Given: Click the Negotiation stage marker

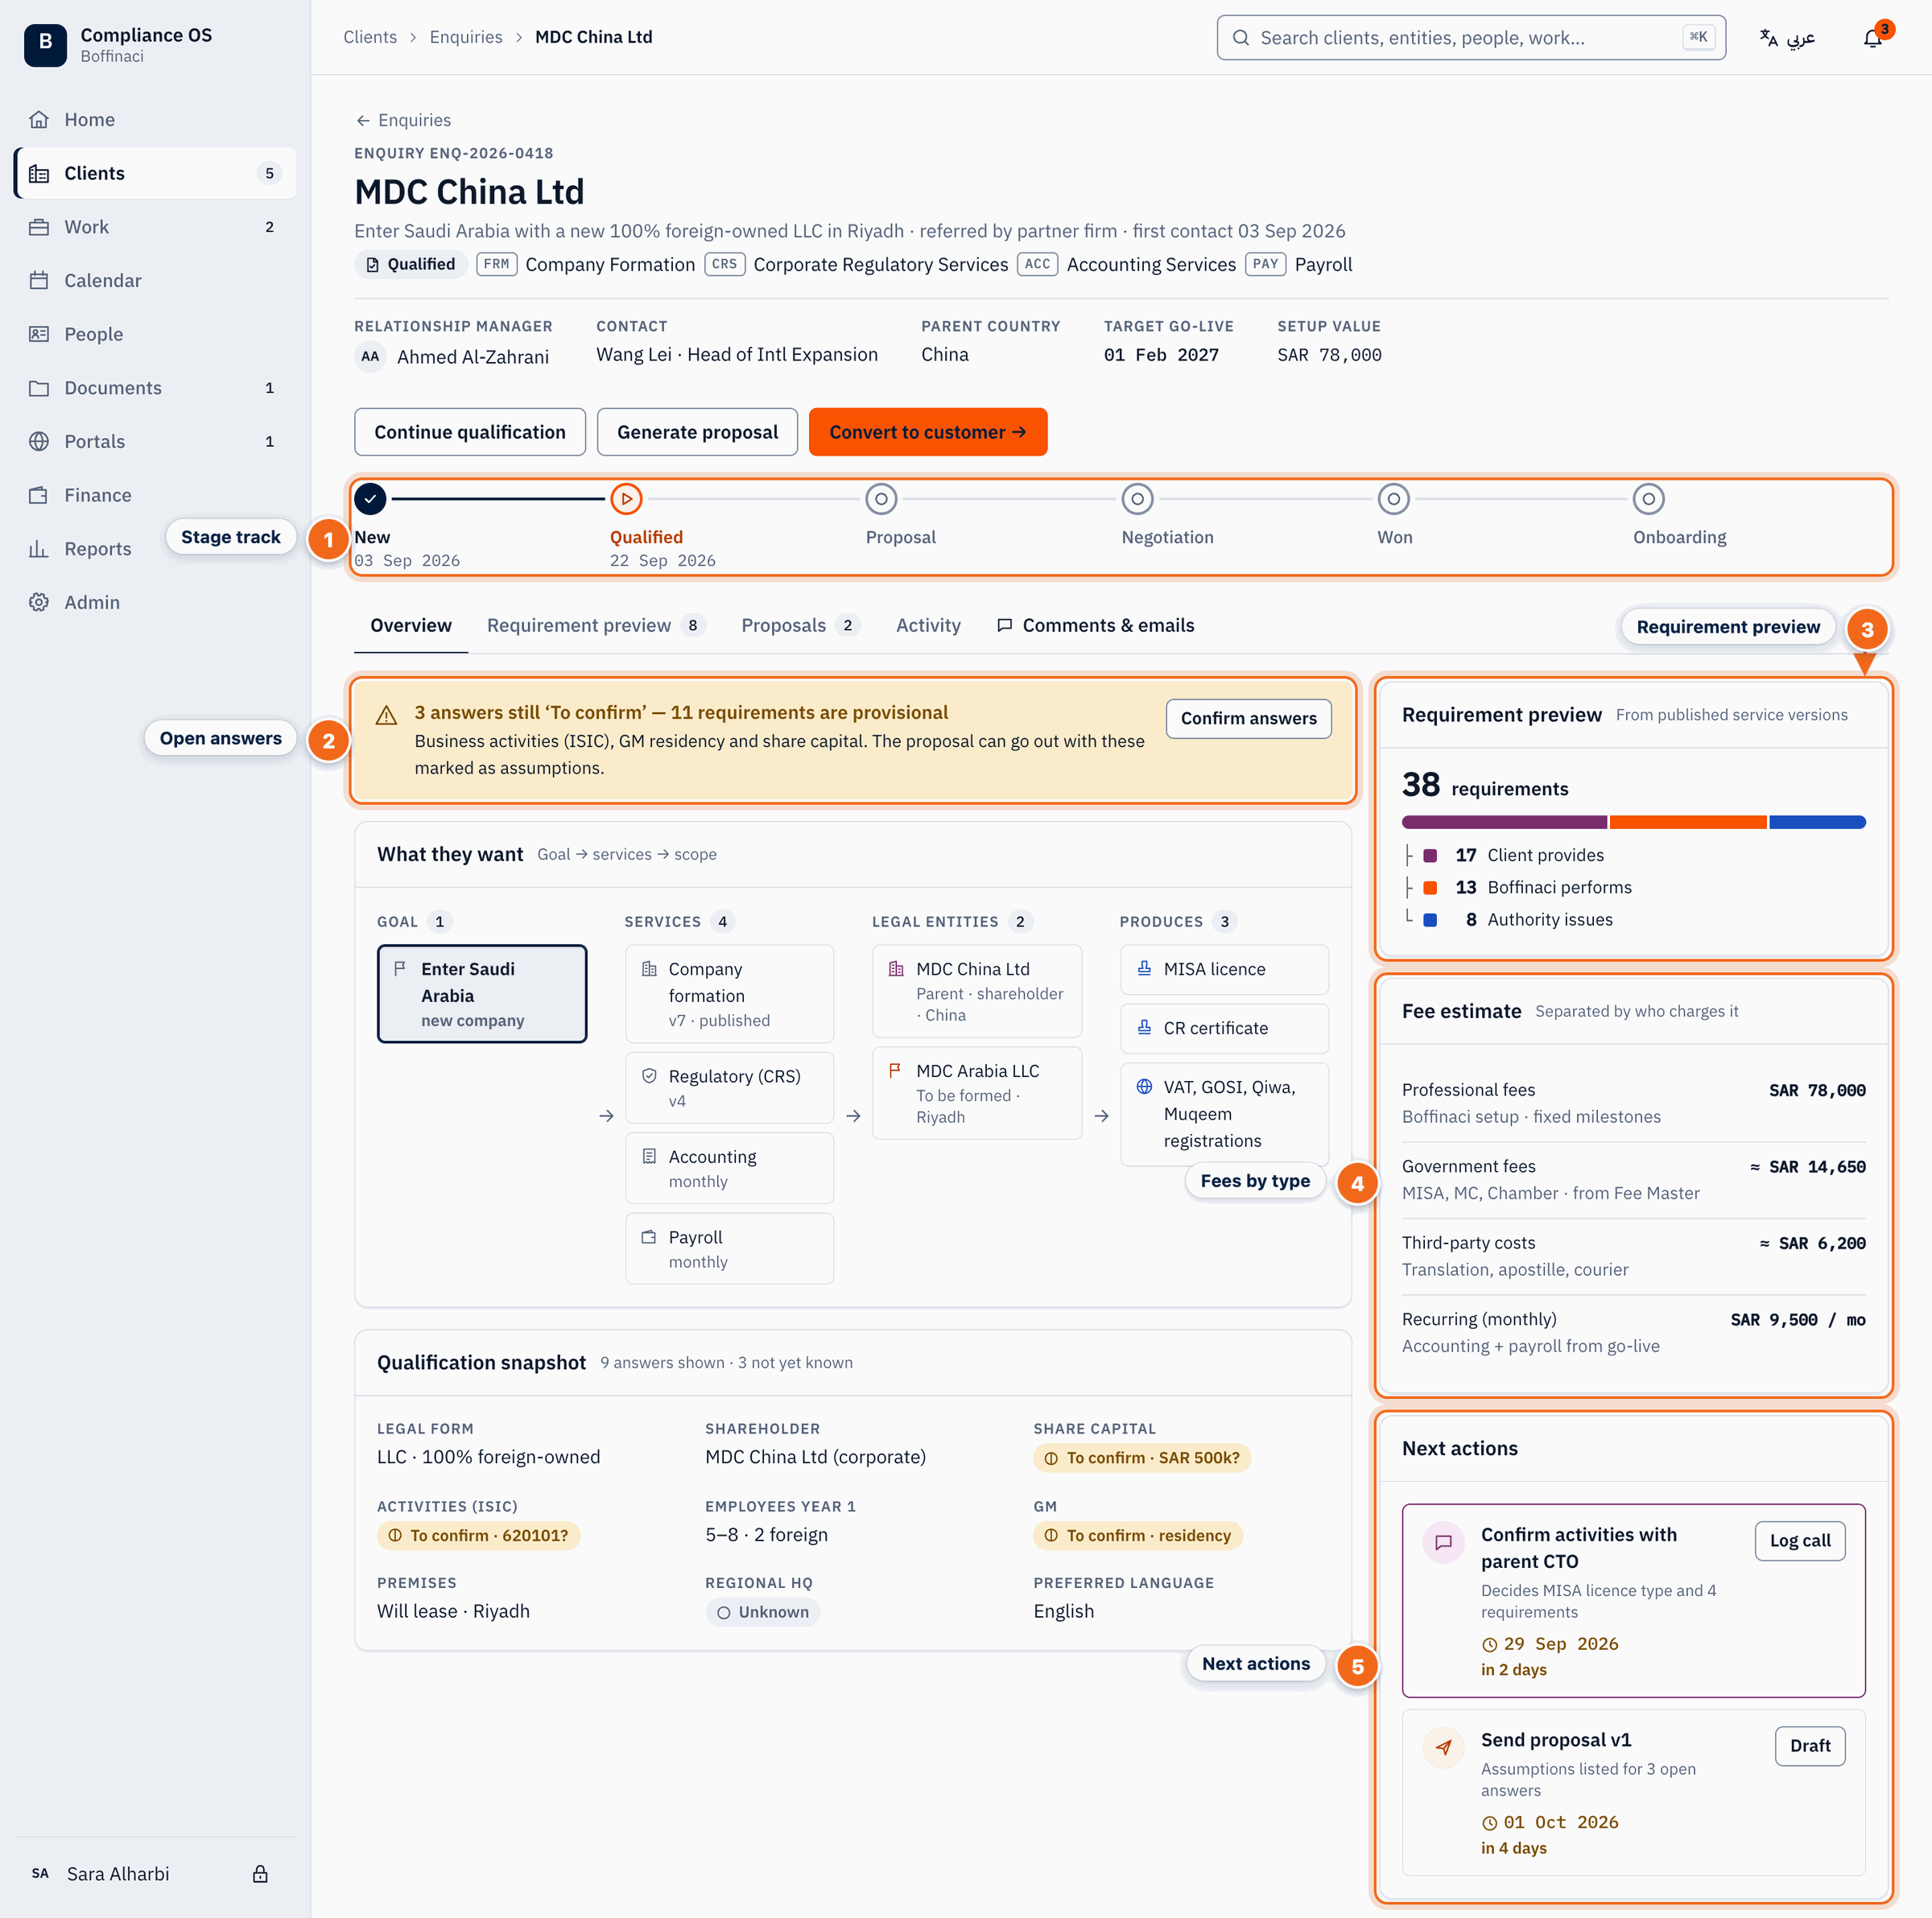Looking at the screenshot, I should [x=1137, y=498].
